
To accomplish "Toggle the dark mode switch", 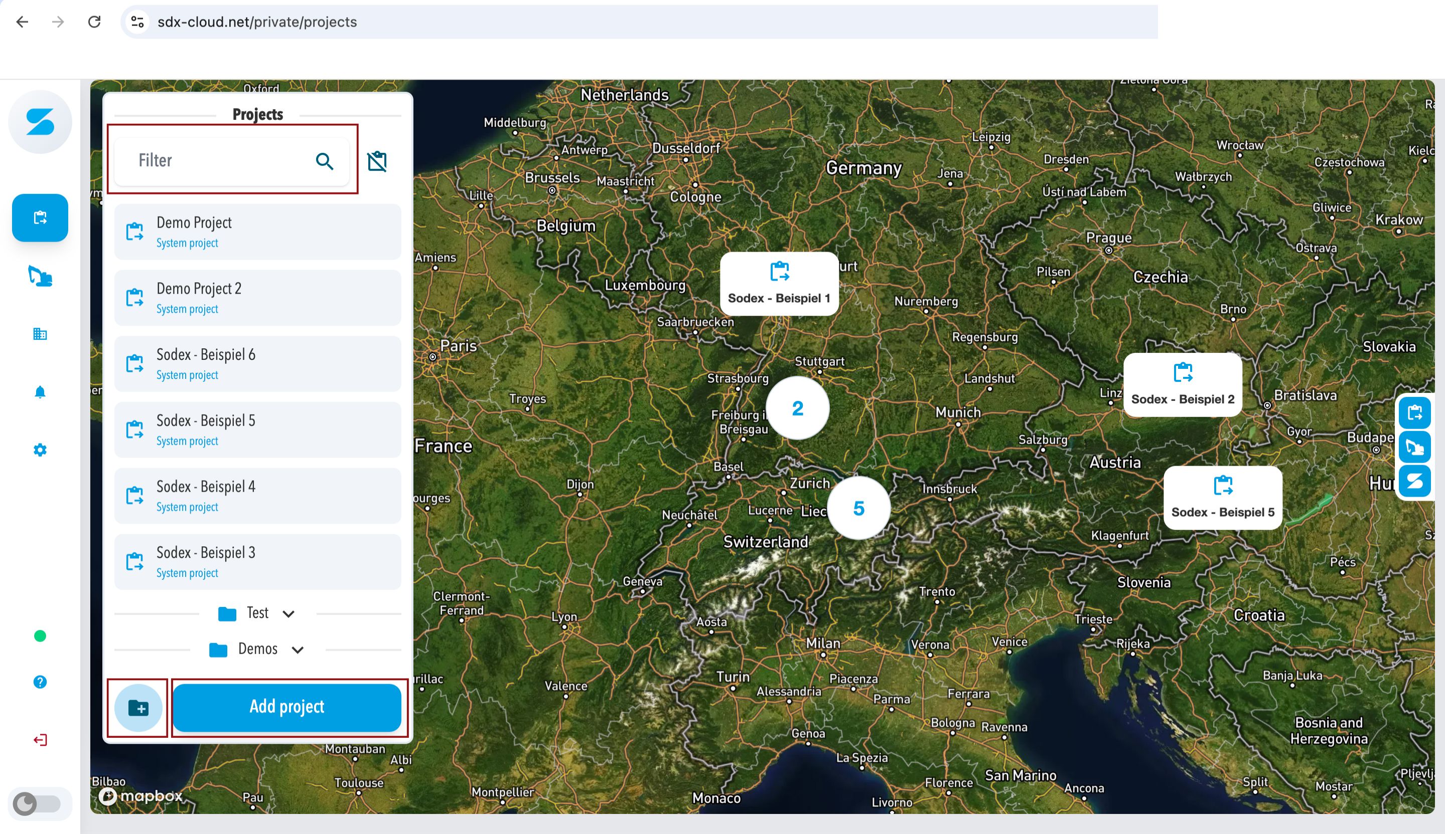I will 38,803.
